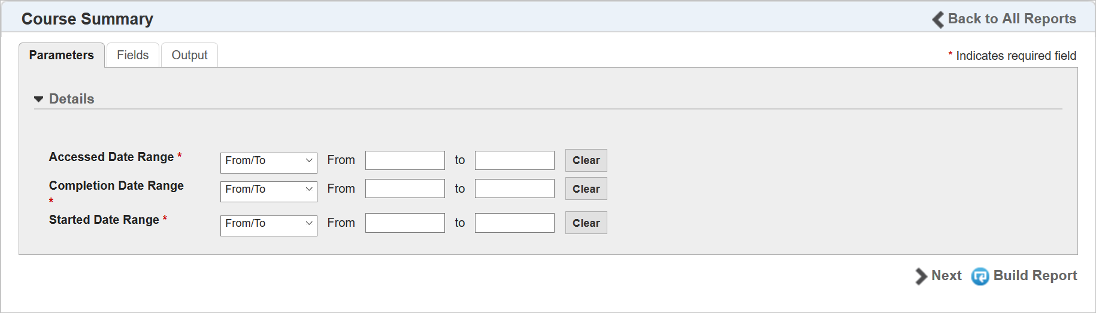Switch to the Output tab
The height and width of the screenshot is (313, 1096).
click(189, 55)
